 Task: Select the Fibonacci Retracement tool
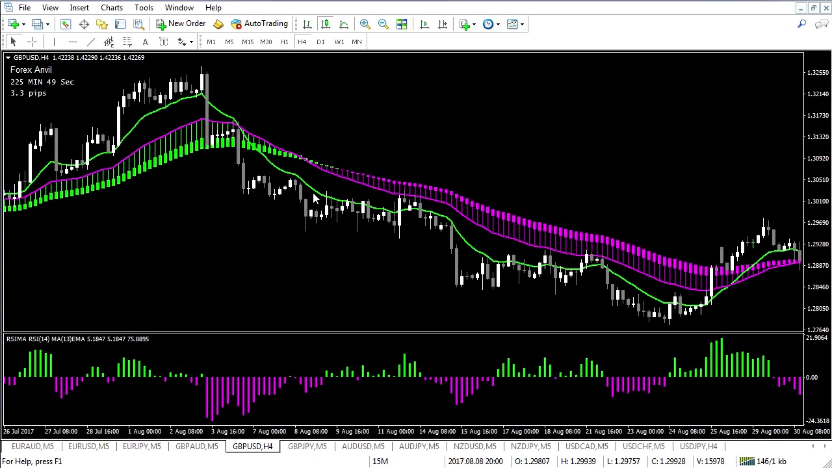[127, 42]
